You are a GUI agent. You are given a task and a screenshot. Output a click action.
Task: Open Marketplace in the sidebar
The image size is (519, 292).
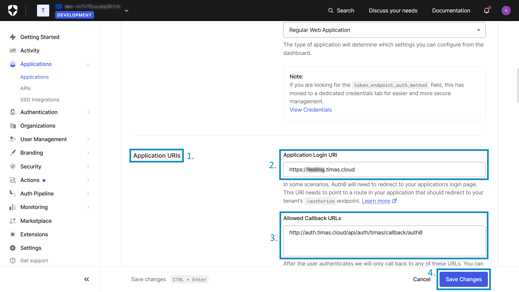[x=36, y=221]
